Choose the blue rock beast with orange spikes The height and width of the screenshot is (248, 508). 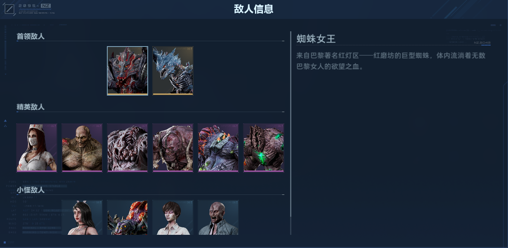[x=218, y=147]
